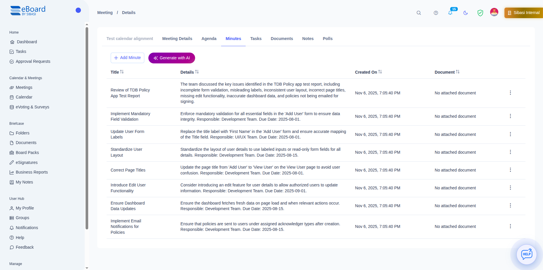Open your profile avatar menu
Image resolution: width=543 pixels, height=270 pixels.
[494, 12]
